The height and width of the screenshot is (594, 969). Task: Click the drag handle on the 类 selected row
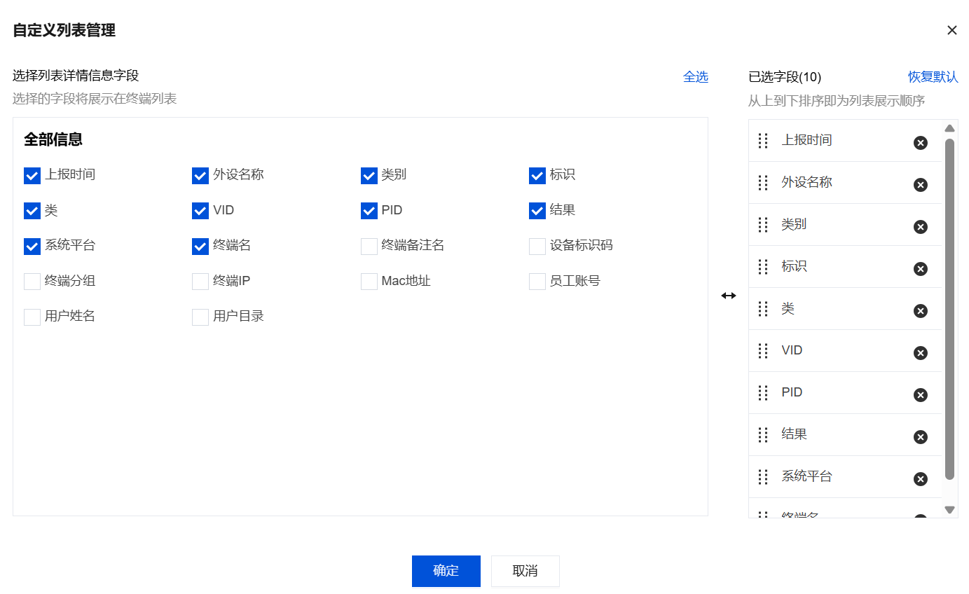(764, 309)
